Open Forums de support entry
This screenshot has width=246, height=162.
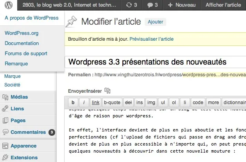tap(26, 53)
